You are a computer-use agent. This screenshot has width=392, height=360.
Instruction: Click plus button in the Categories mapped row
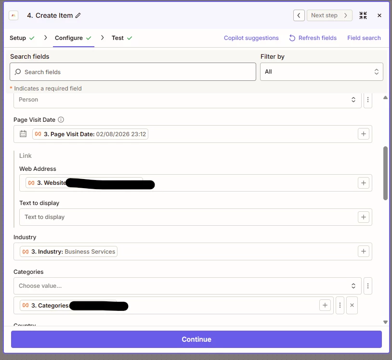tap(325, 305)
